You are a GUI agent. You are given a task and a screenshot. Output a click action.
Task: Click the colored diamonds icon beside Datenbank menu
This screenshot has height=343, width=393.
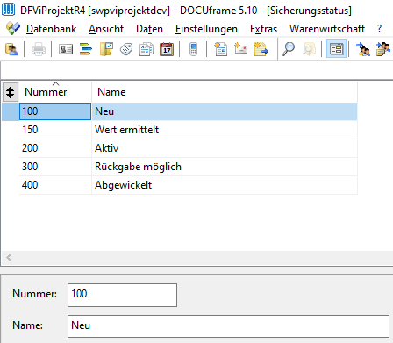13,28
